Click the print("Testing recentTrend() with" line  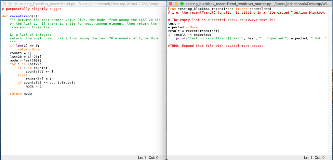click(251, 38)
